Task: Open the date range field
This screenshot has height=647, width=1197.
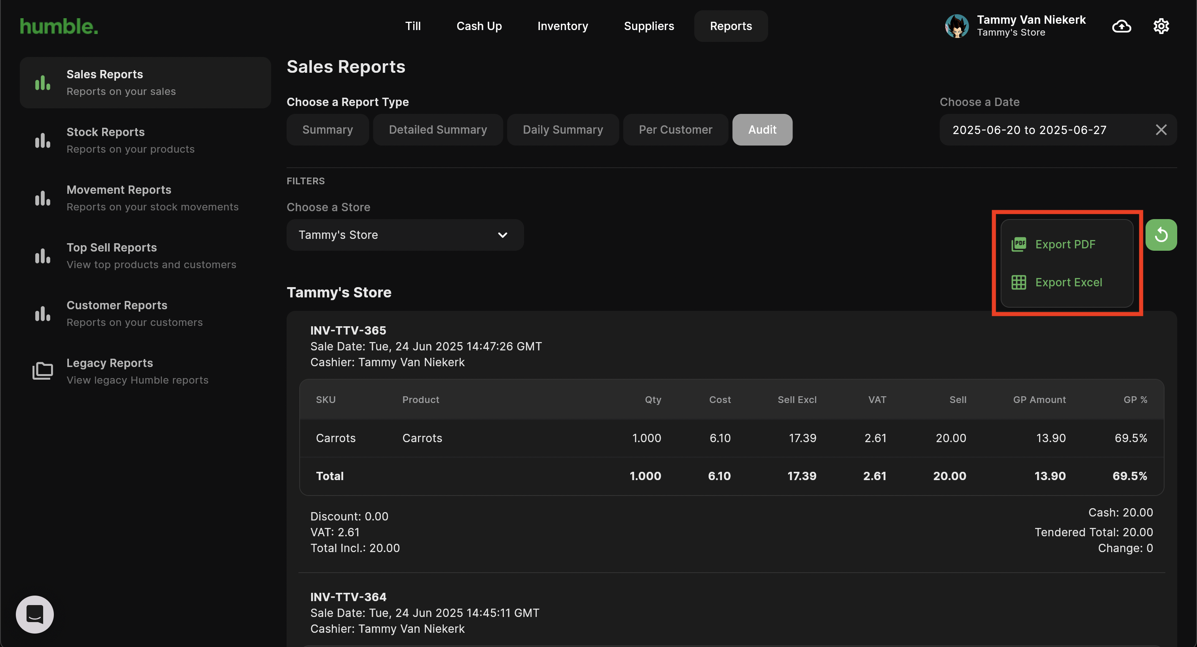Action: pyautogui.click(x=1058, y=130)
